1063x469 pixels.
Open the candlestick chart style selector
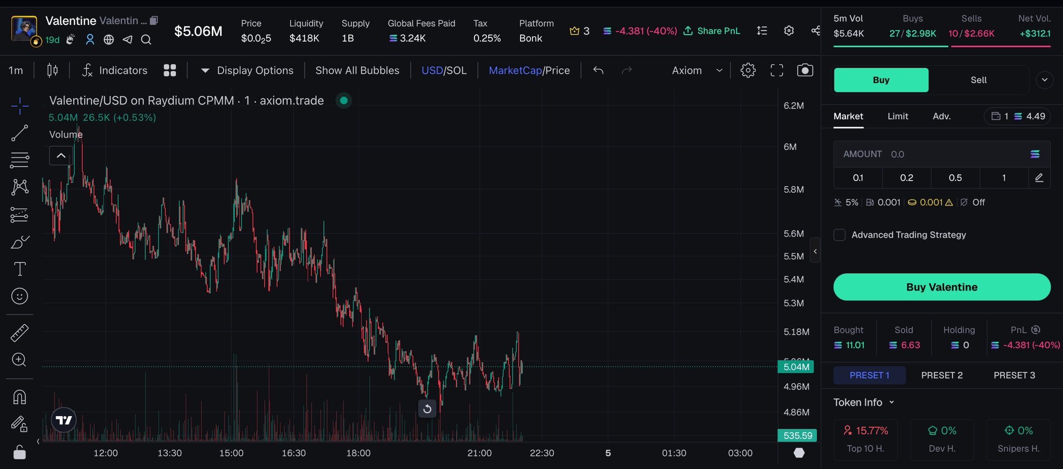[52, 71]
